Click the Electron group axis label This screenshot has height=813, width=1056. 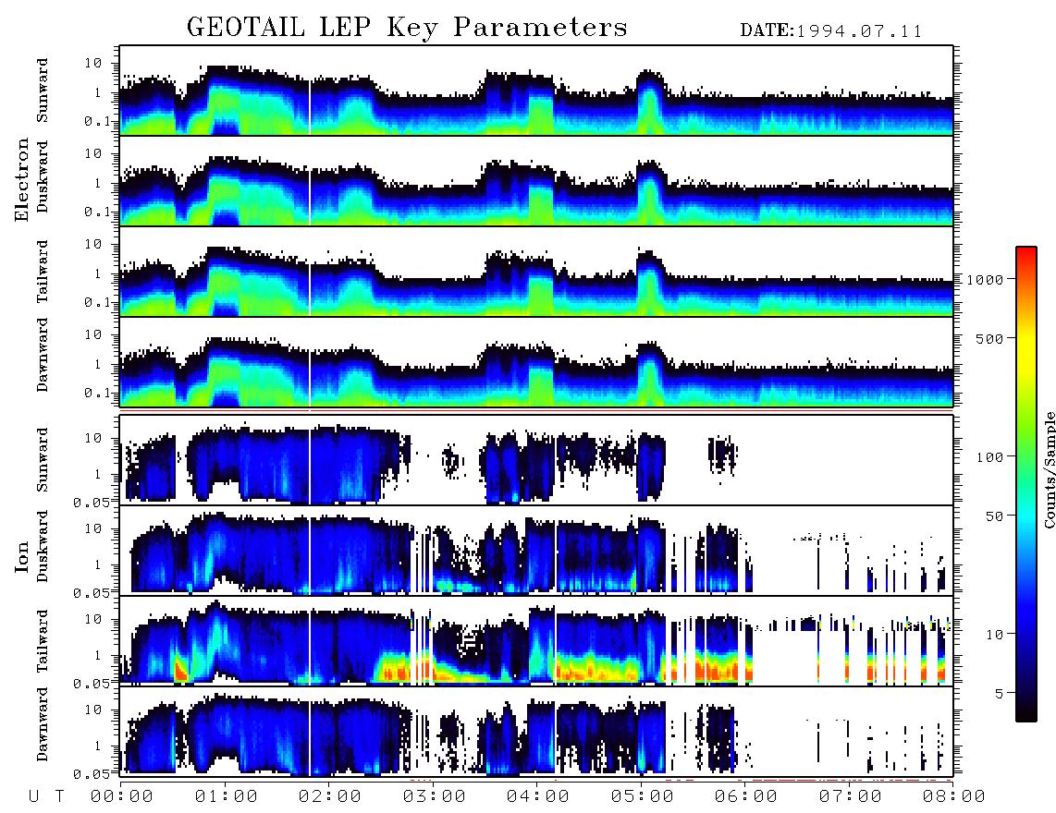tap(21, 179)
